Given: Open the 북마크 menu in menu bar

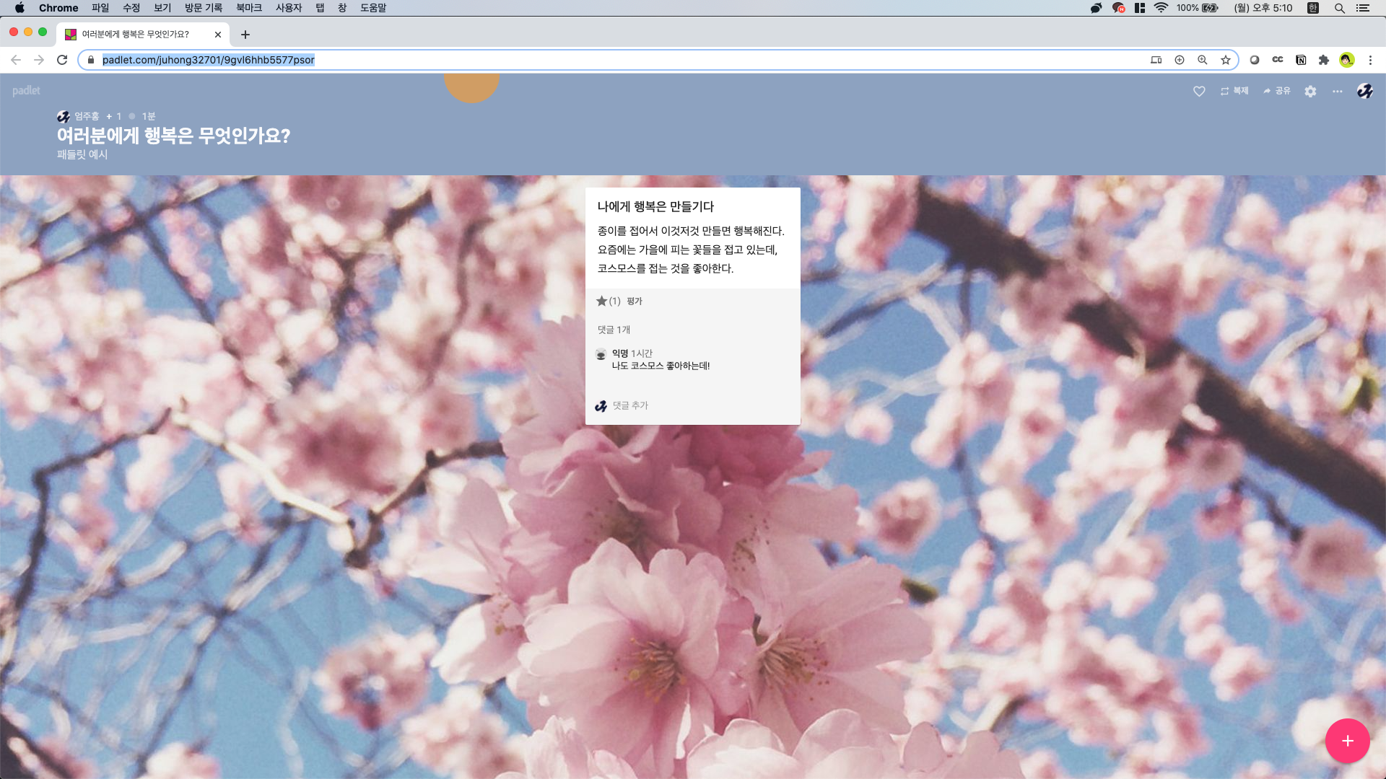Looking at the screenshot, I should click(248, 8).
